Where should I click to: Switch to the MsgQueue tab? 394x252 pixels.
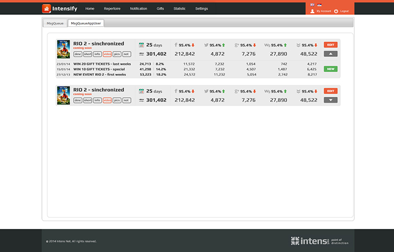coord(55,23)
